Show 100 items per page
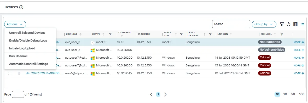The image size is (308, 103). click(x=302, y=94)
